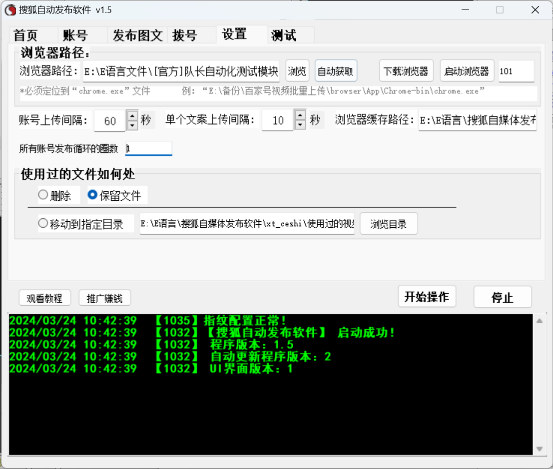Select 移动到指定目录 radio option
Screen dimensions: 553x469
pos(43,224)
